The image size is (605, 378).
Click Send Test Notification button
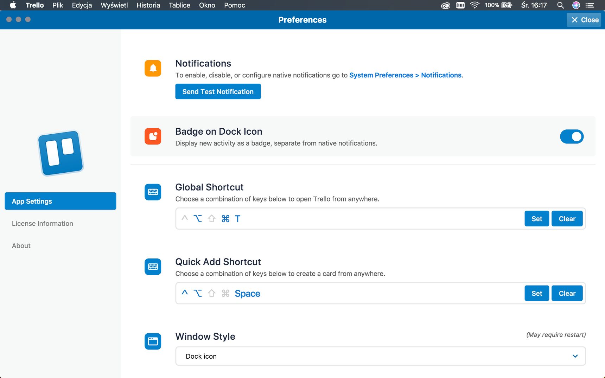click(x=218, y=91)
